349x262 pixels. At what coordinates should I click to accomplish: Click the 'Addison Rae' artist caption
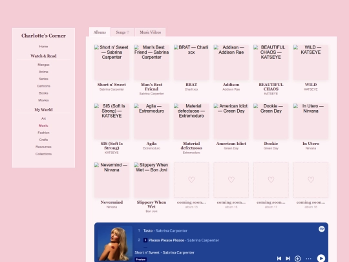[231, 89]
